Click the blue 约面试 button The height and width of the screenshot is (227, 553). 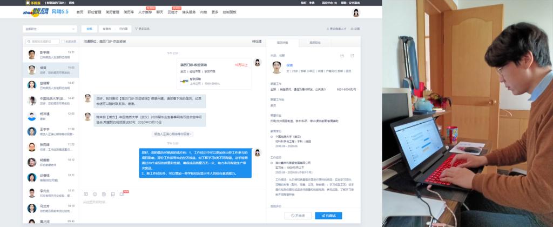coord(328,215)
